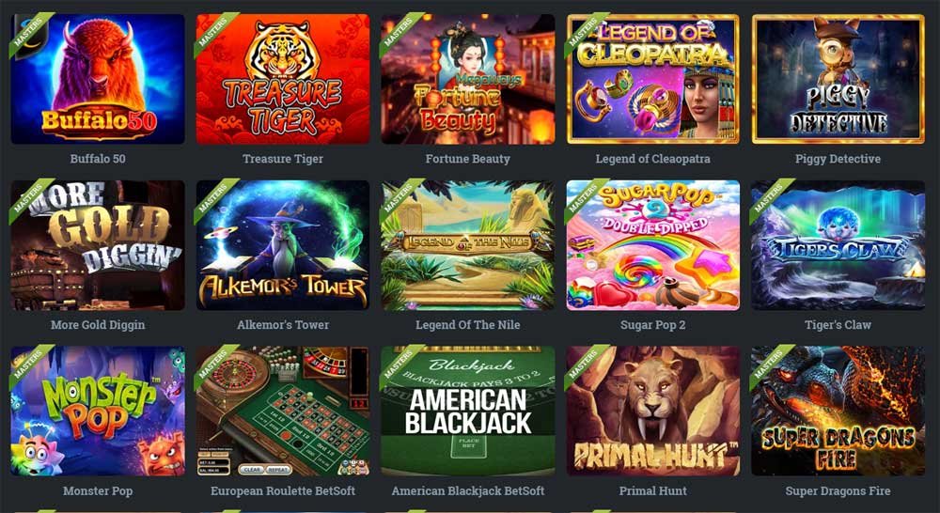Launch Super Dragons Fire game image
The image size is (940, 513).
point(838,412)
